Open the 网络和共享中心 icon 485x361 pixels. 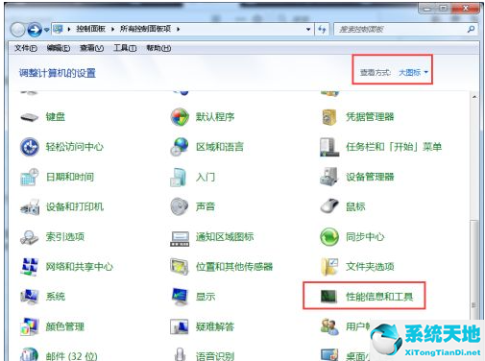pos(30,267)
